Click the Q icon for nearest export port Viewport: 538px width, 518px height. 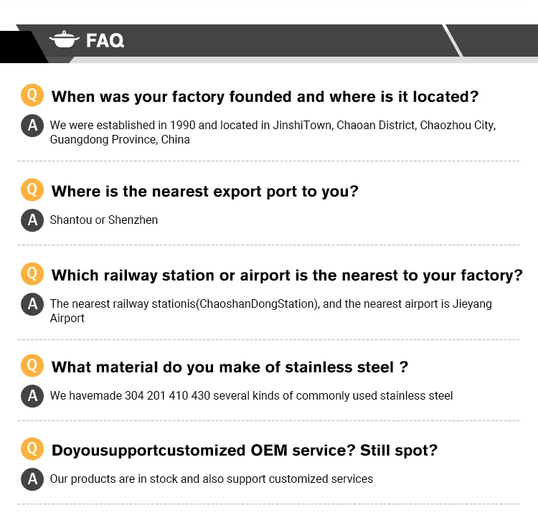coord(32,190)
